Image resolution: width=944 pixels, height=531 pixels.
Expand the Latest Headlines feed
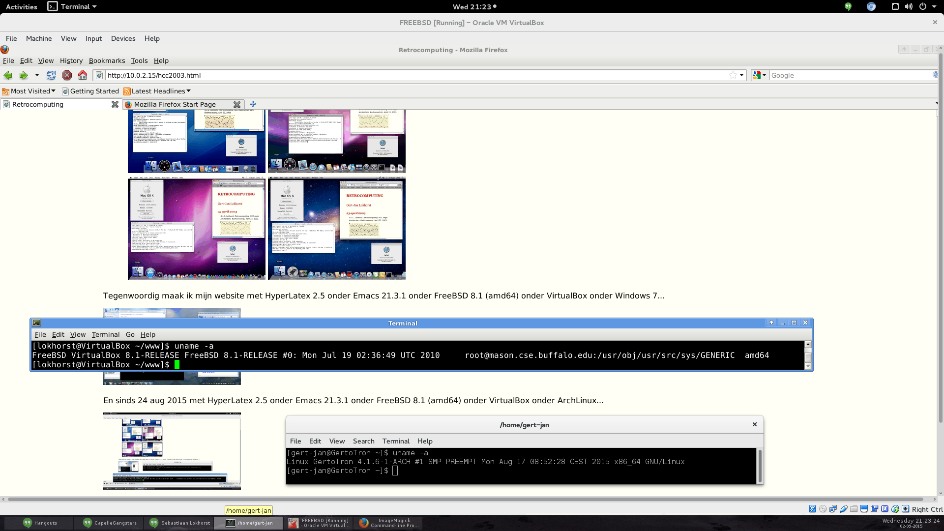157,91
